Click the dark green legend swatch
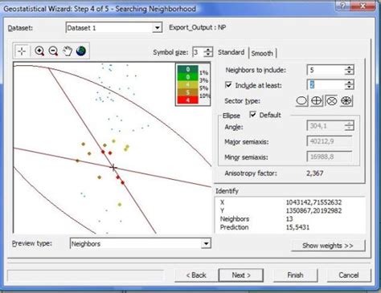 pos(188,69)
